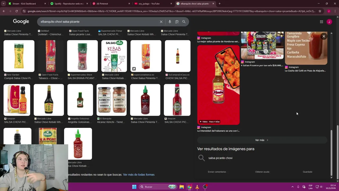Search images for salsa picante chovi

click(x=220, y=158)
